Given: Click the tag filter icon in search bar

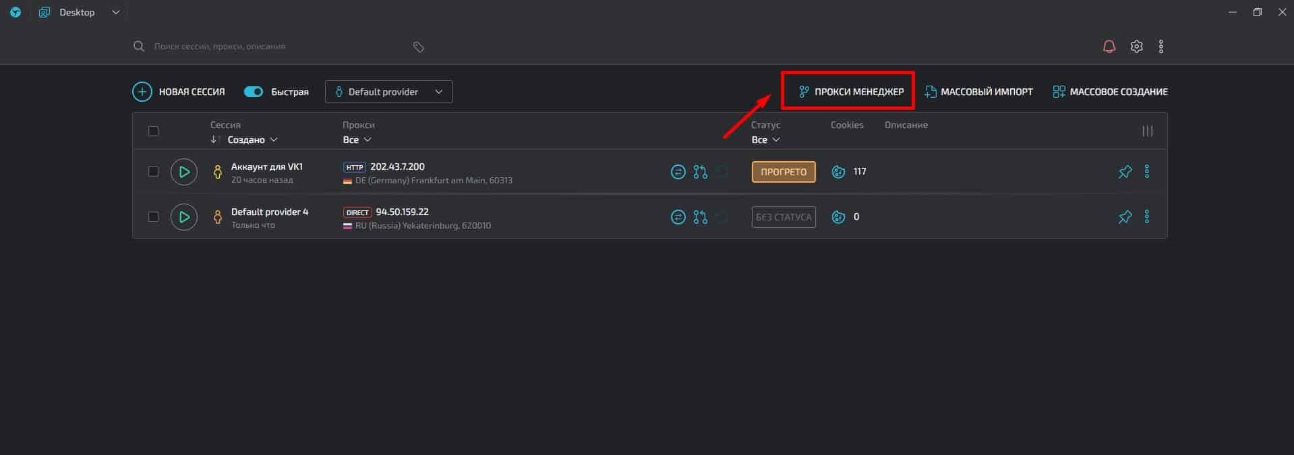Looking at the screenshot, I should [x=418, y=47].
